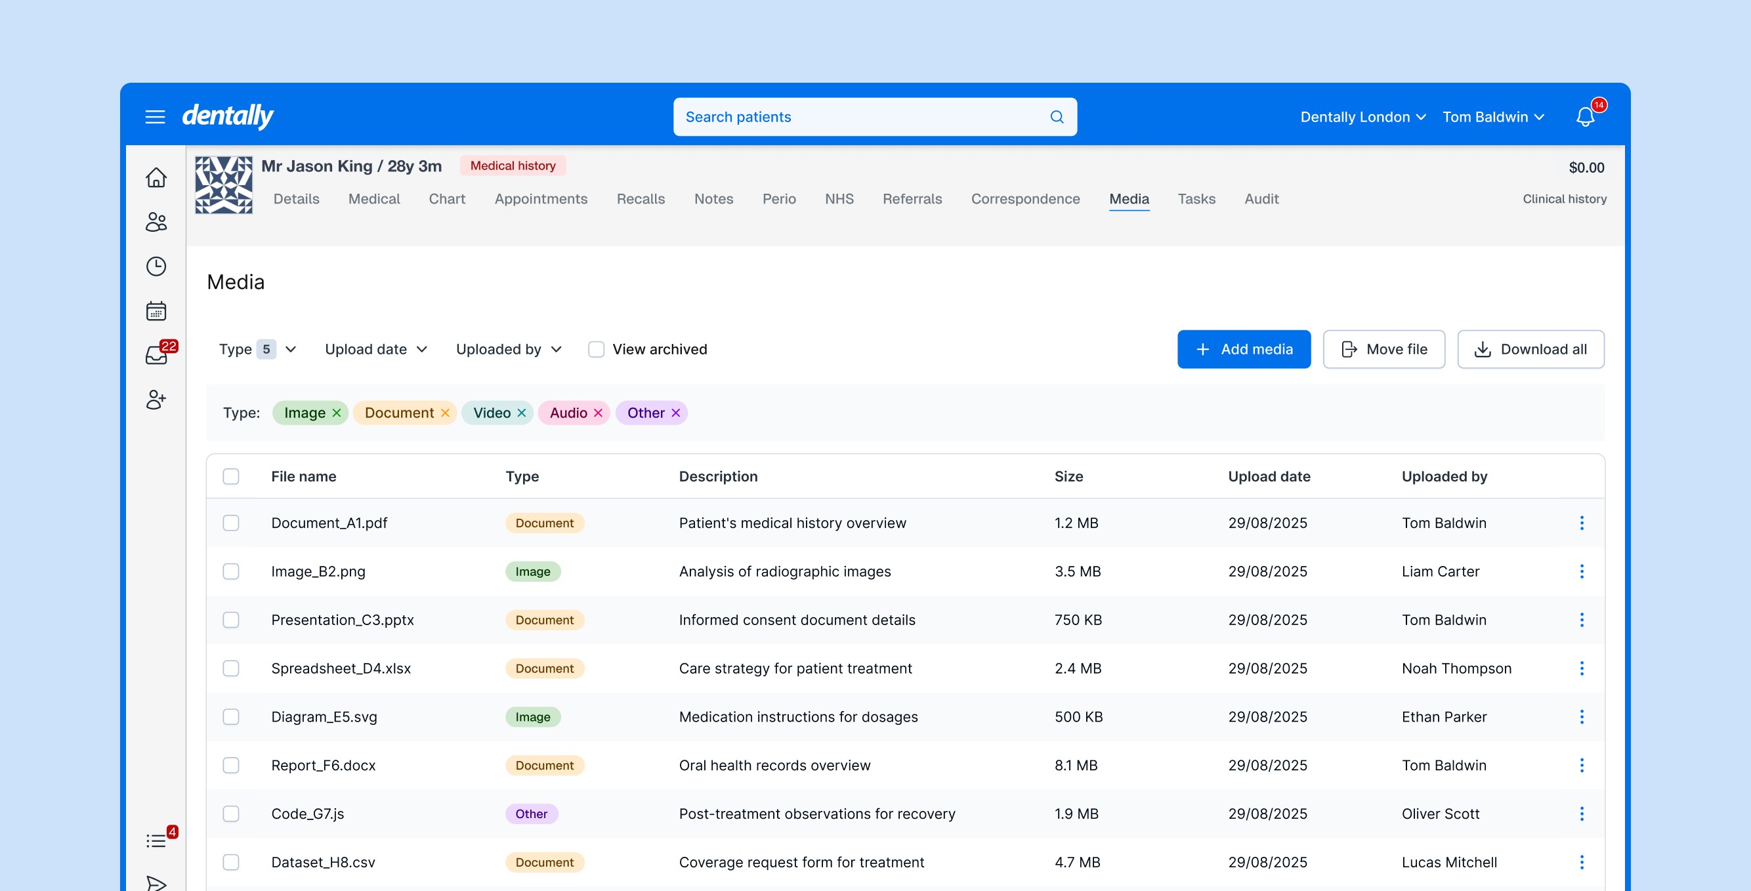Open the inbox icon with 22 badge
This screenshot has width=1751, height=891.
click(156, 355)
